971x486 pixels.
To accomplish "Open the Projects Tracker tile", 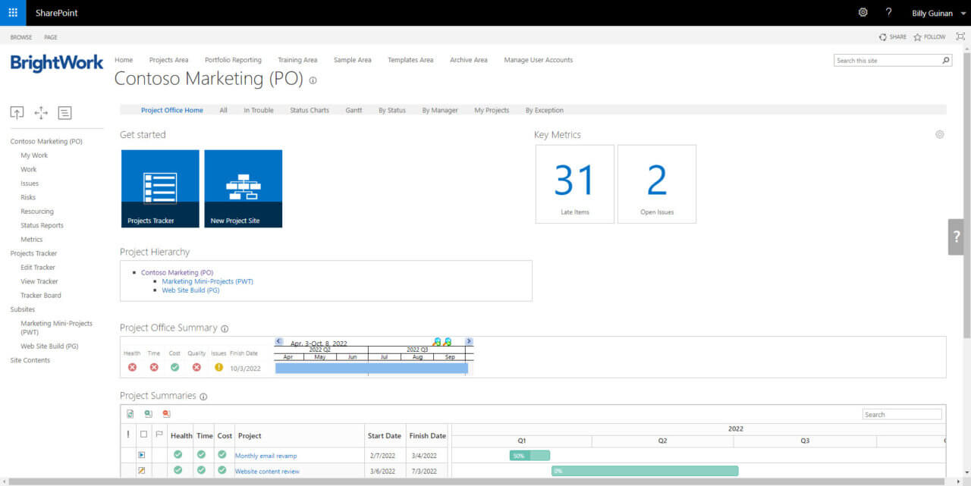I will point(160,188).
